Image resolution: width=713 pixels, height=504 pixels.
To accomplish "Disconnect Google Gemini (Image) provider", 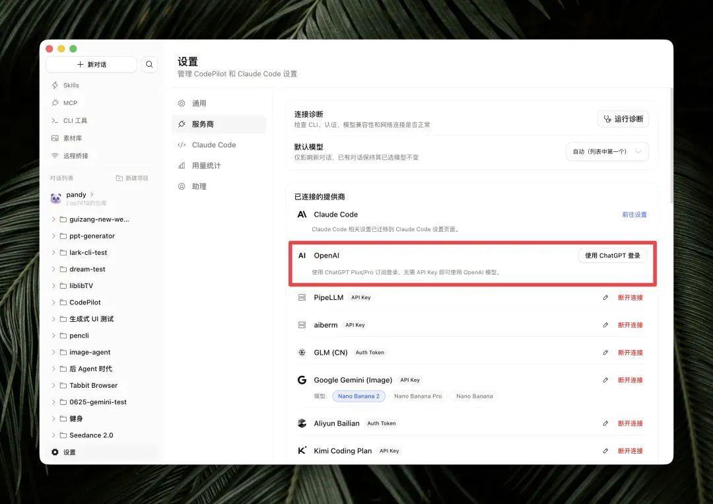I will pyautogui.click(x=630, y=380).
